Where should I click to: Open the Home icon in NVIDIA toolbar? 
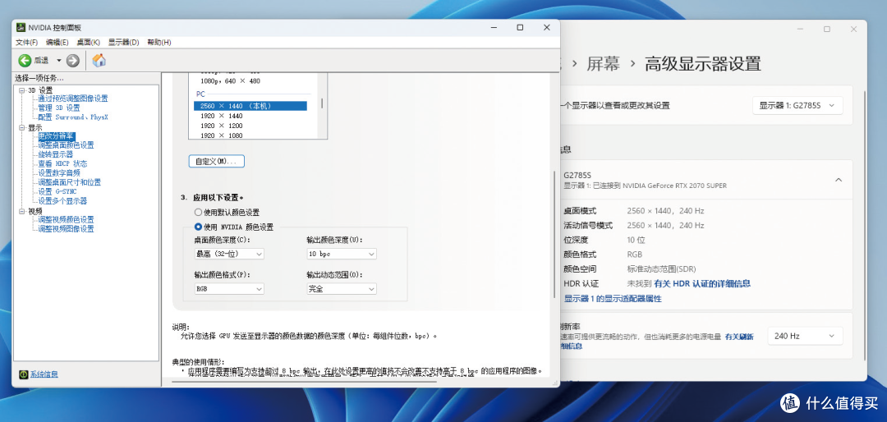click(x=99, y=61)
